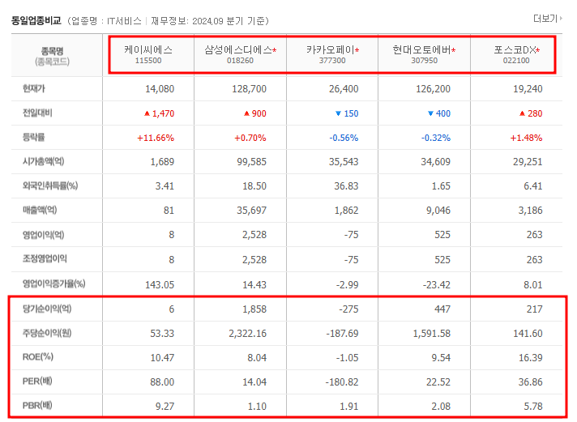Image resolution: width=577 pixels, height=422 pixels.
Task: Select the net income -275 cell
Action: click(348, 309)
